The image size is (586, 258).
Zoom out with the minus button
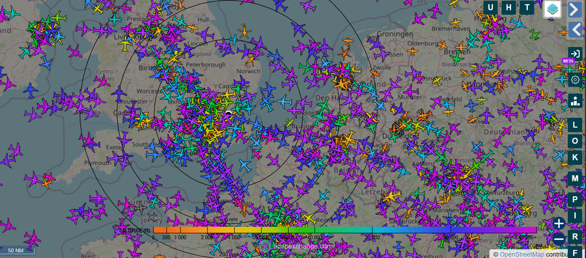click(x=559, y=239)
